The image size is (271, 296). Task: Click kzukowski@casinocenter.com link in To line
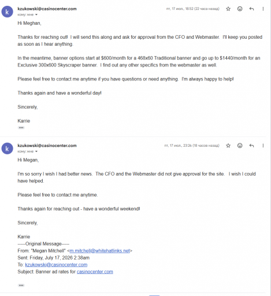(x=56, y=265)
